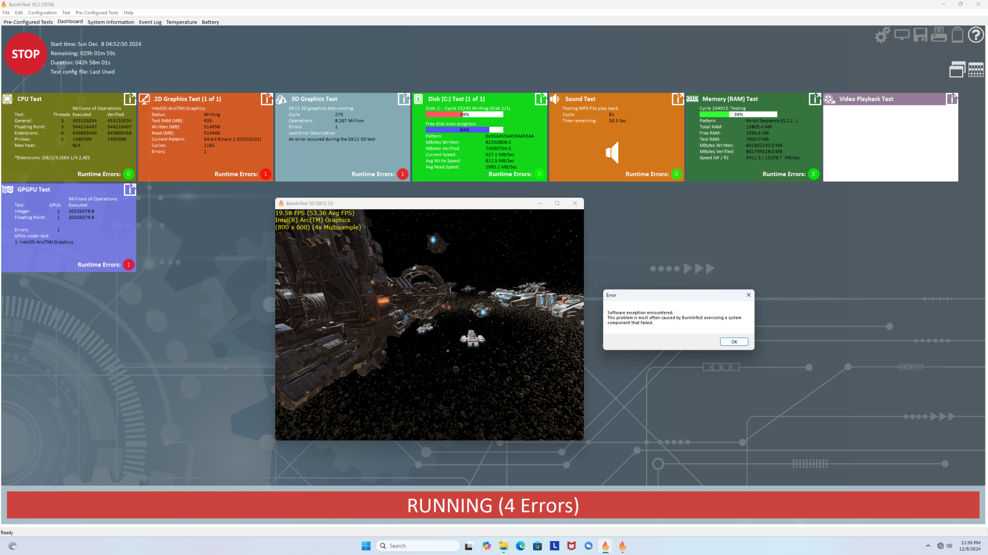Open the Memory (RAM) Test info icon
988x555 pixels.
(815, 99)
